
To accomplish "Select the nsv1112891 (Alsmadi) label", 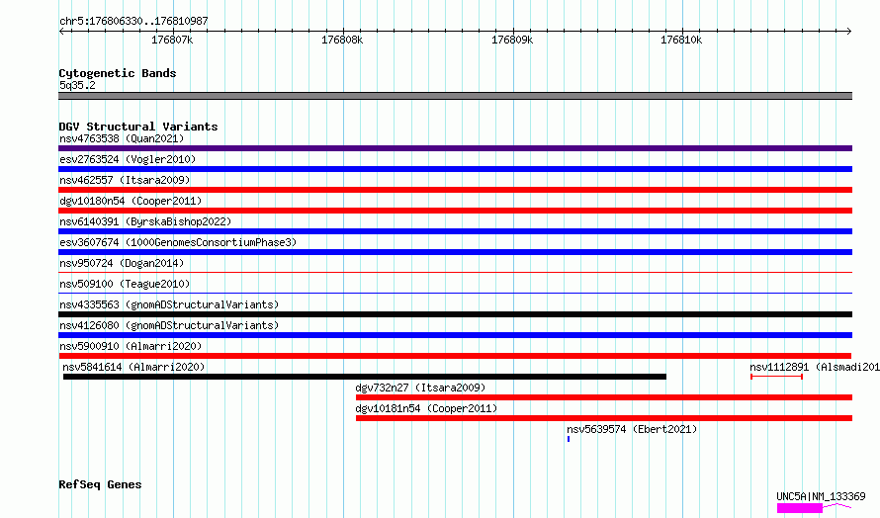I will point(815,367).
